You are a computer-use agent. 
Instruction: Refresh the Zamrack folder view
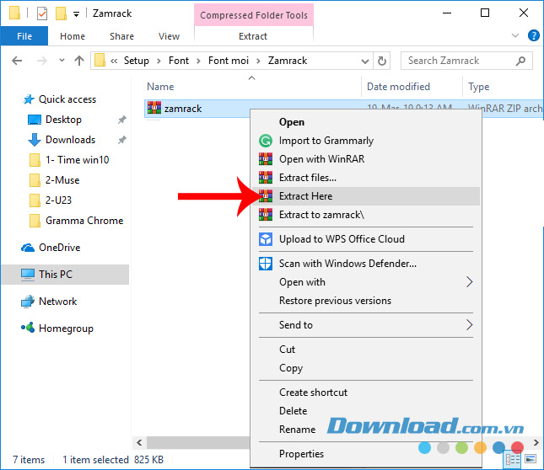coord(381,61)
